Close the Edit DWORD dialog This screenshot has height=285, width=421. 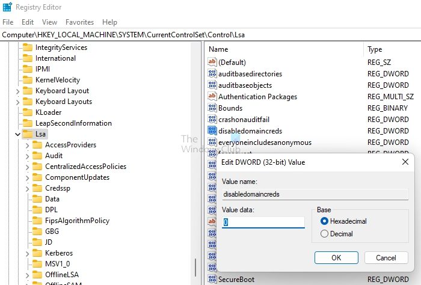405,162
